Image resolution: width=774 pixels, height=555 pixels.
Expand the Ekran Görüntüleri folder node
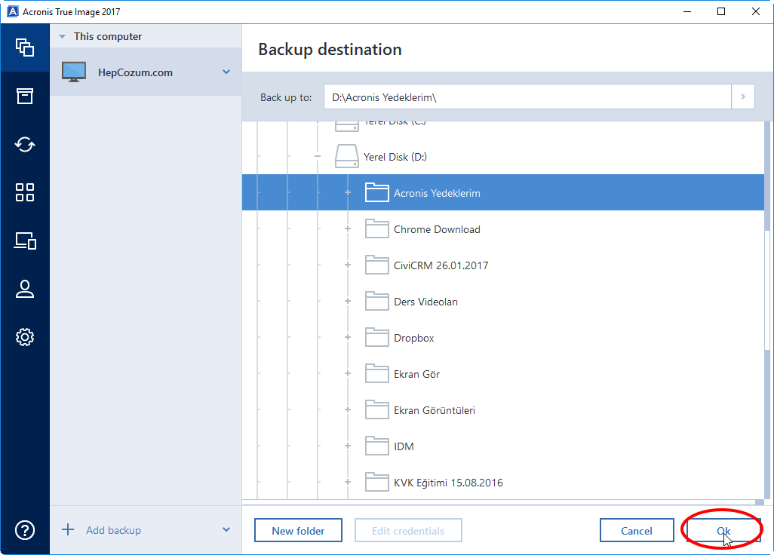348,409
